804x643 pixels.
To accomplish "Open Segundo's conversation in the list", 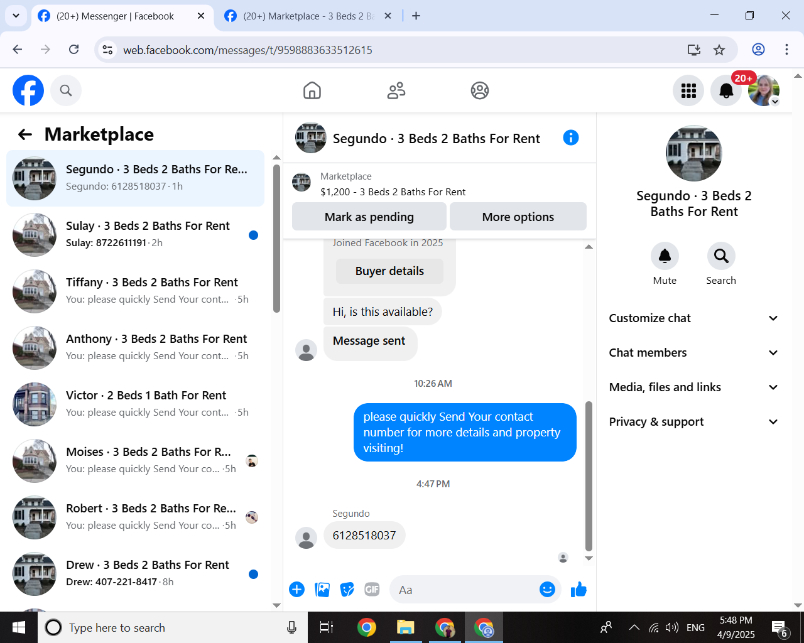I will tap(135, 178).
